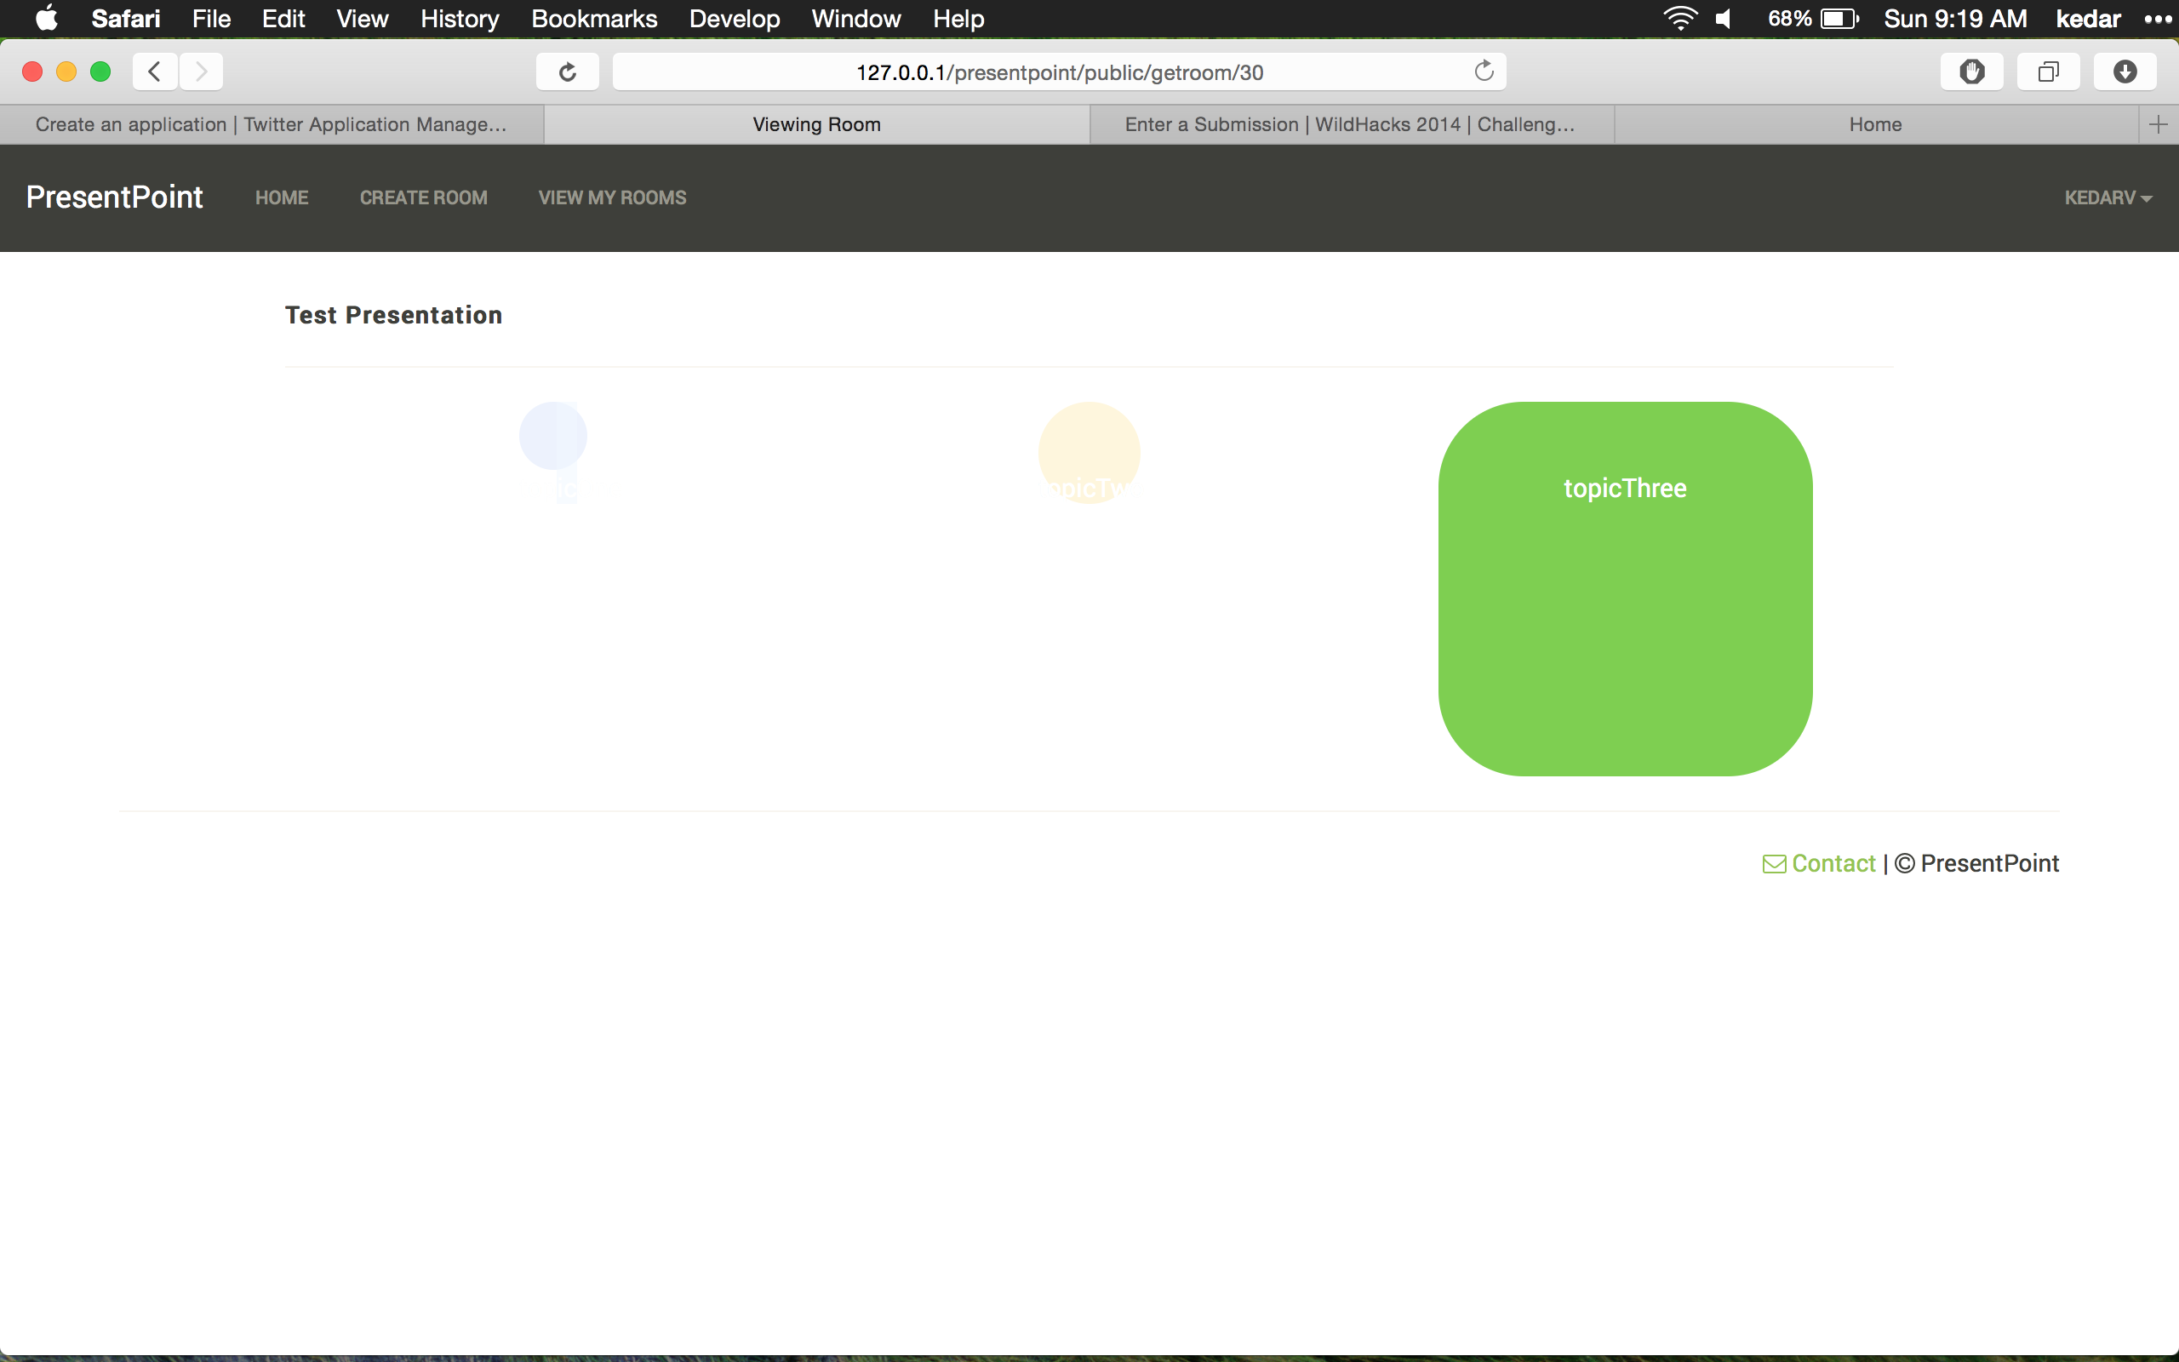The image size is (2179, 1362).
Task: Click the Safari back arrow button
Action: pyautogui.click(x=155, y=72)
